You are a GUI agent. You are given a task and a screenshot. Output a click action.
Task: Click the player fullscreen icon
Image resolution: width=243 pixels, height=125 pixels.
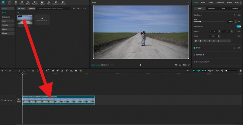(189, 65)
